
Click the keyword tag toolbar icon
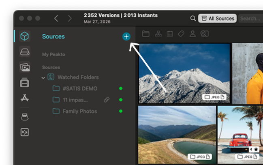point(181,34)
